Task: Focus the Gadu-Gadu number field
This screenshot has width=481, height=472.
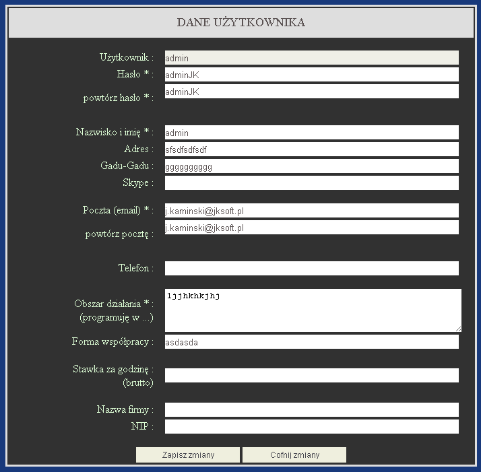Action: tap(311, 166)
